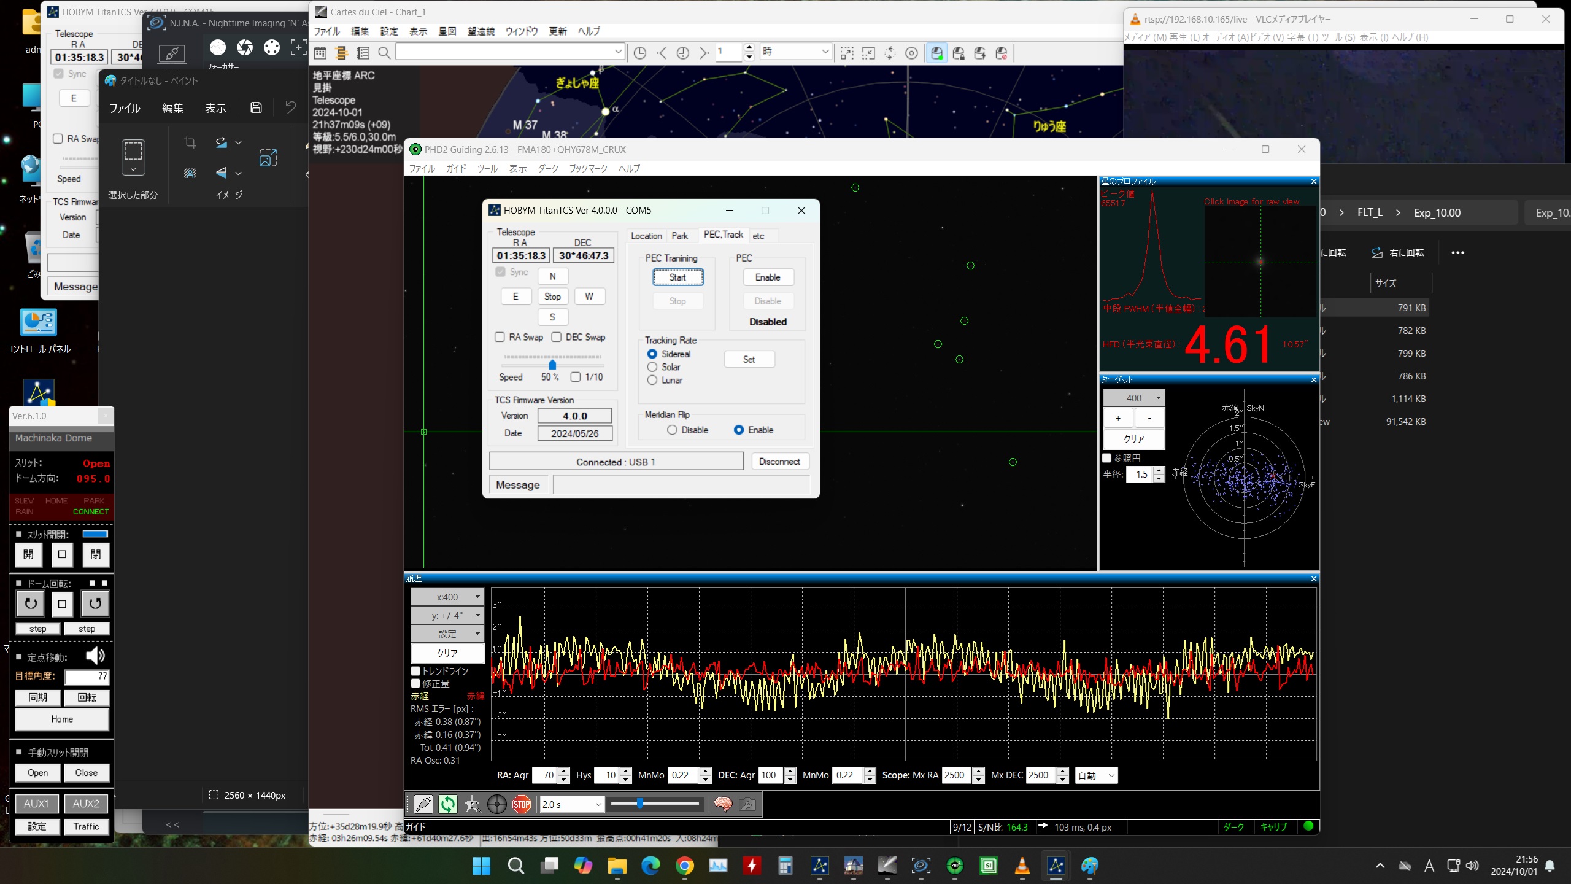
Task: Open 2.0 s exposure dropdown in PHD2
Action: [x=572, y=804]
